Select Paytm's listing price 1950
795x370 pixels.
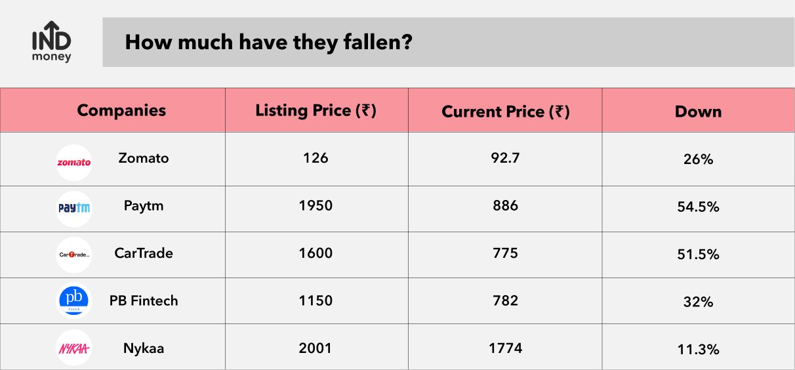(x=316, y=205)
